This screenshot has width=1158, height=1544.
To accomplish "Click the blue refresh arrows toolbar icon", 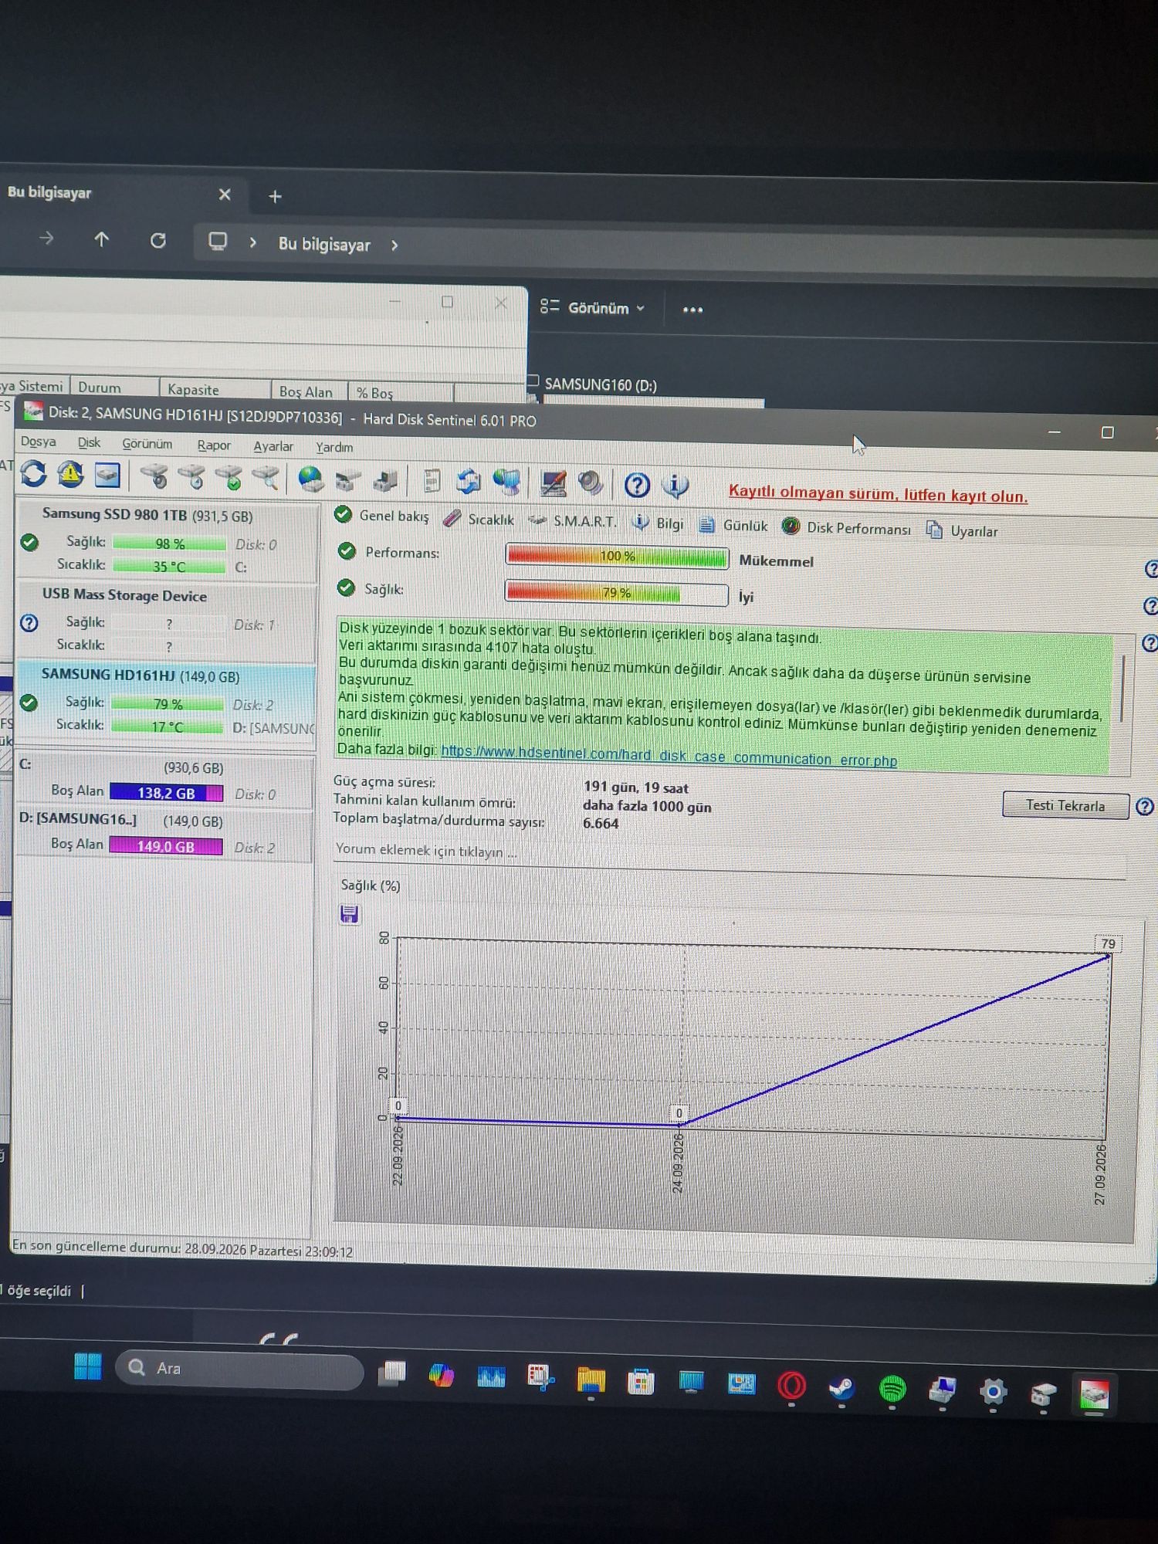I will (x=33, y=473).
